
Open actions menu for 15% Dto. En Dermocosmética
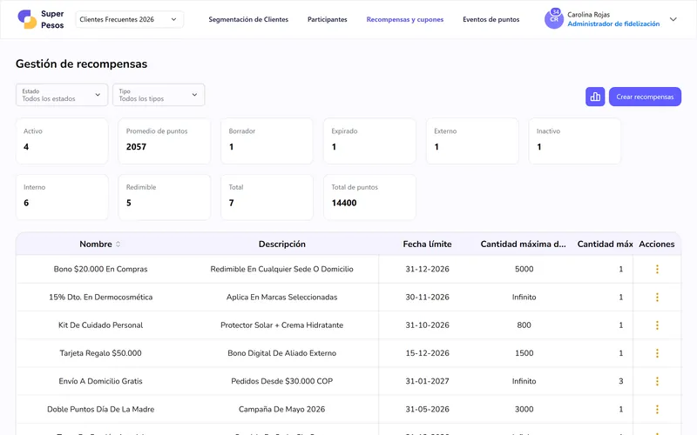click(x=657, y=297)
